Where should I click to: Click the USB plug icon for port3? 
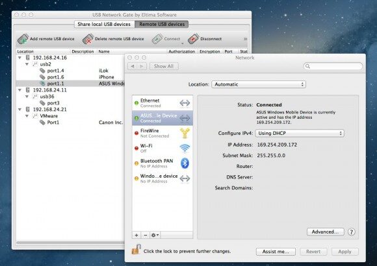coord(42,103)
